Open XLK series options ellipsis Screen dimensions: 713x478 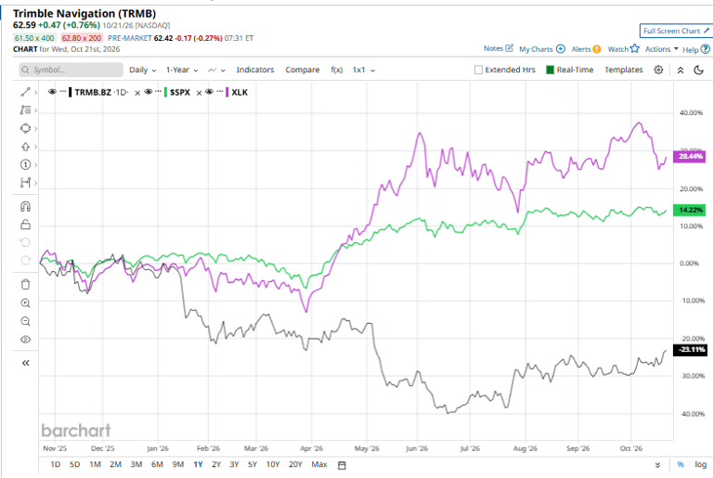[x=220, y=92]
